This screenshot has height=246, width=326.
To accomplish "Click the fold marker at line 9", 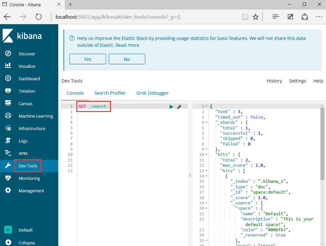I will [x=207, y=149].
